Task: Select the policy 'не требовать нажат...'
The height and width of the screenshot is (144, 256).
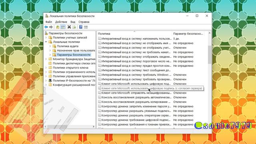Action: (136, 52)
